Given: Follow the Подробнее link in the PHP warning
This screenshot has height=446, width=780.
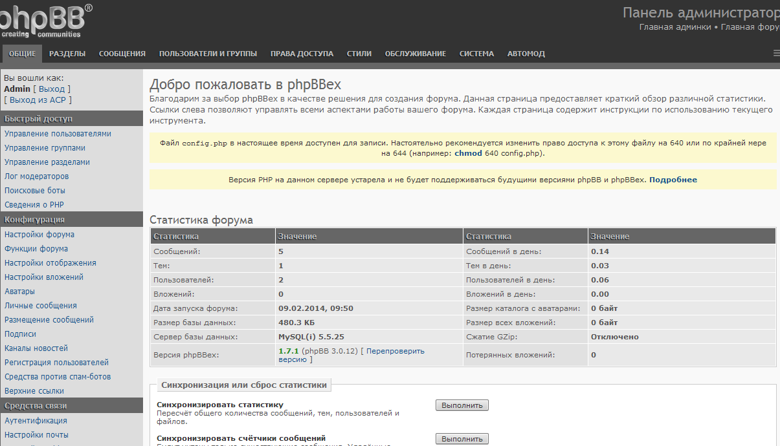Looking at the screenshot, I should pos(673,180).
